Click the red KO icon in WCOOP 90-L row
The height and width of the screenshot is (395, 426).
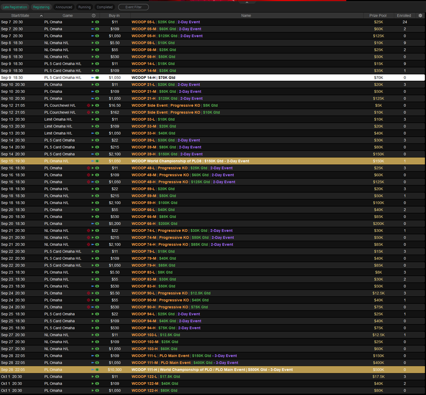(89, 294)
